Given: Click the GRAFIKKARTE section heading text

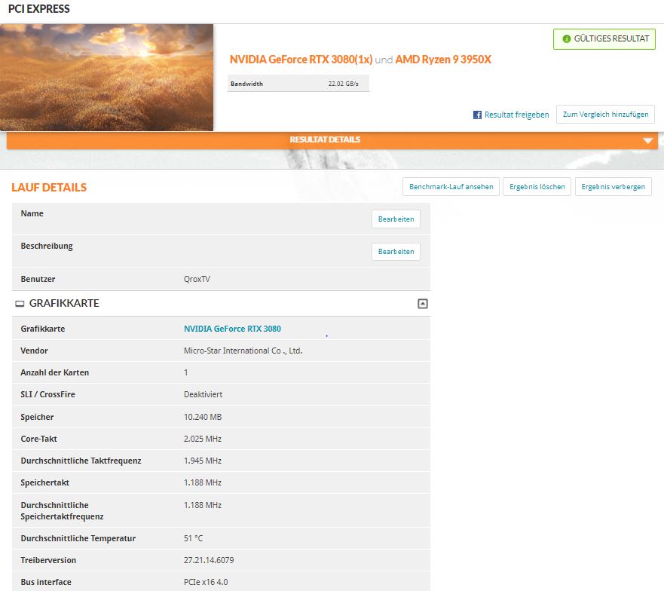Looking at the screenshot, I should point(64,303).
